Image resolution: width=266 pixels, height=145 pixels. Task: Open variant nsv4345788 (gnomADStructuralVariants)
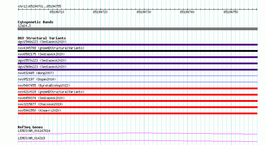coord(51,48)
